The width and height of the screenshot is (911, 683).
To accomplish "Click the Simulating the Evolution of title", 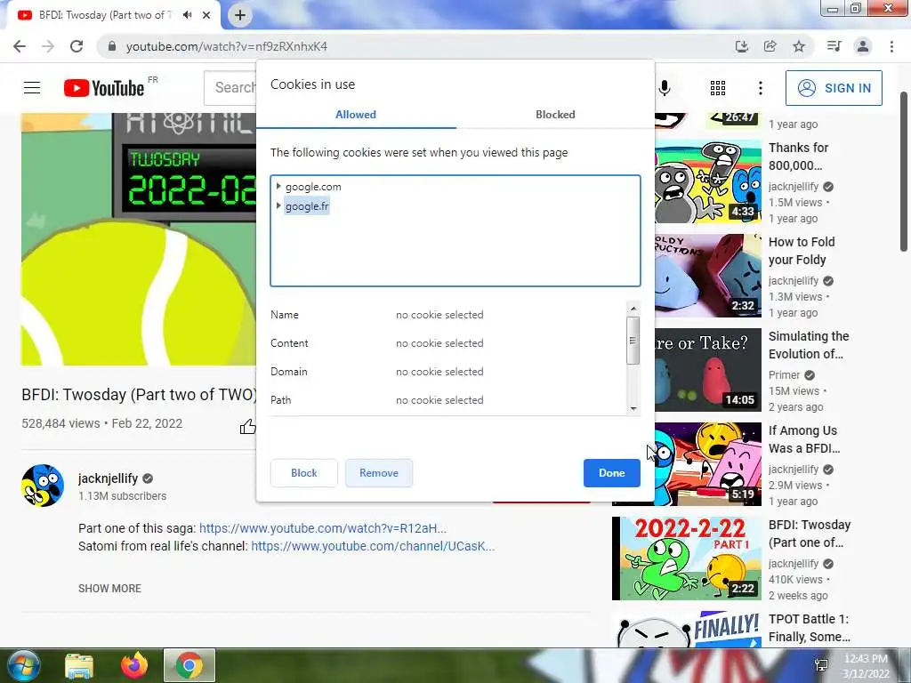I will pyautogui.click(x=809, y=345).
